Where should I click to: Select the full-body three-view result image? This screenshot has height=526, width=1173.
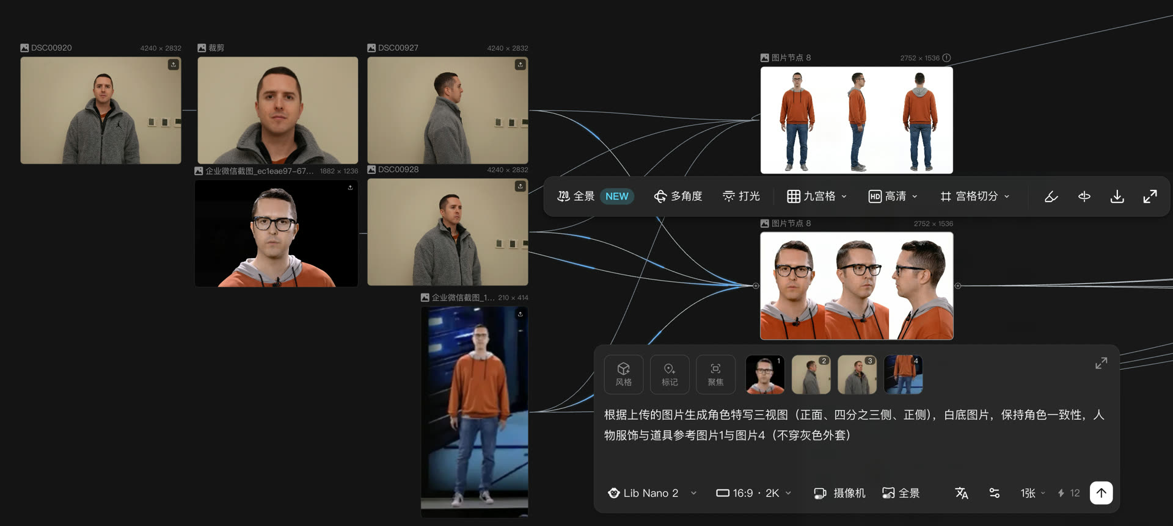(857, 120)
